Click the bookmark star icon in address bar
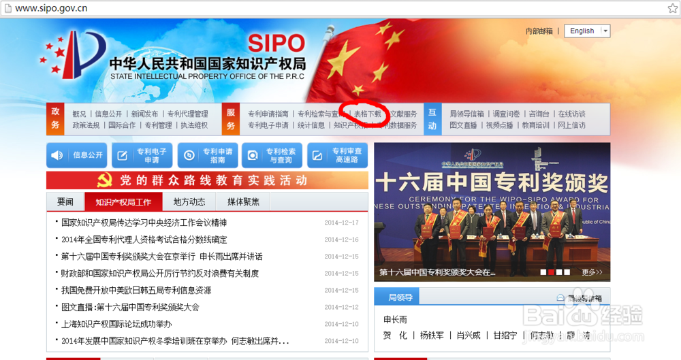The width and height of the screenshot is (681, 360). coord(673,8)
